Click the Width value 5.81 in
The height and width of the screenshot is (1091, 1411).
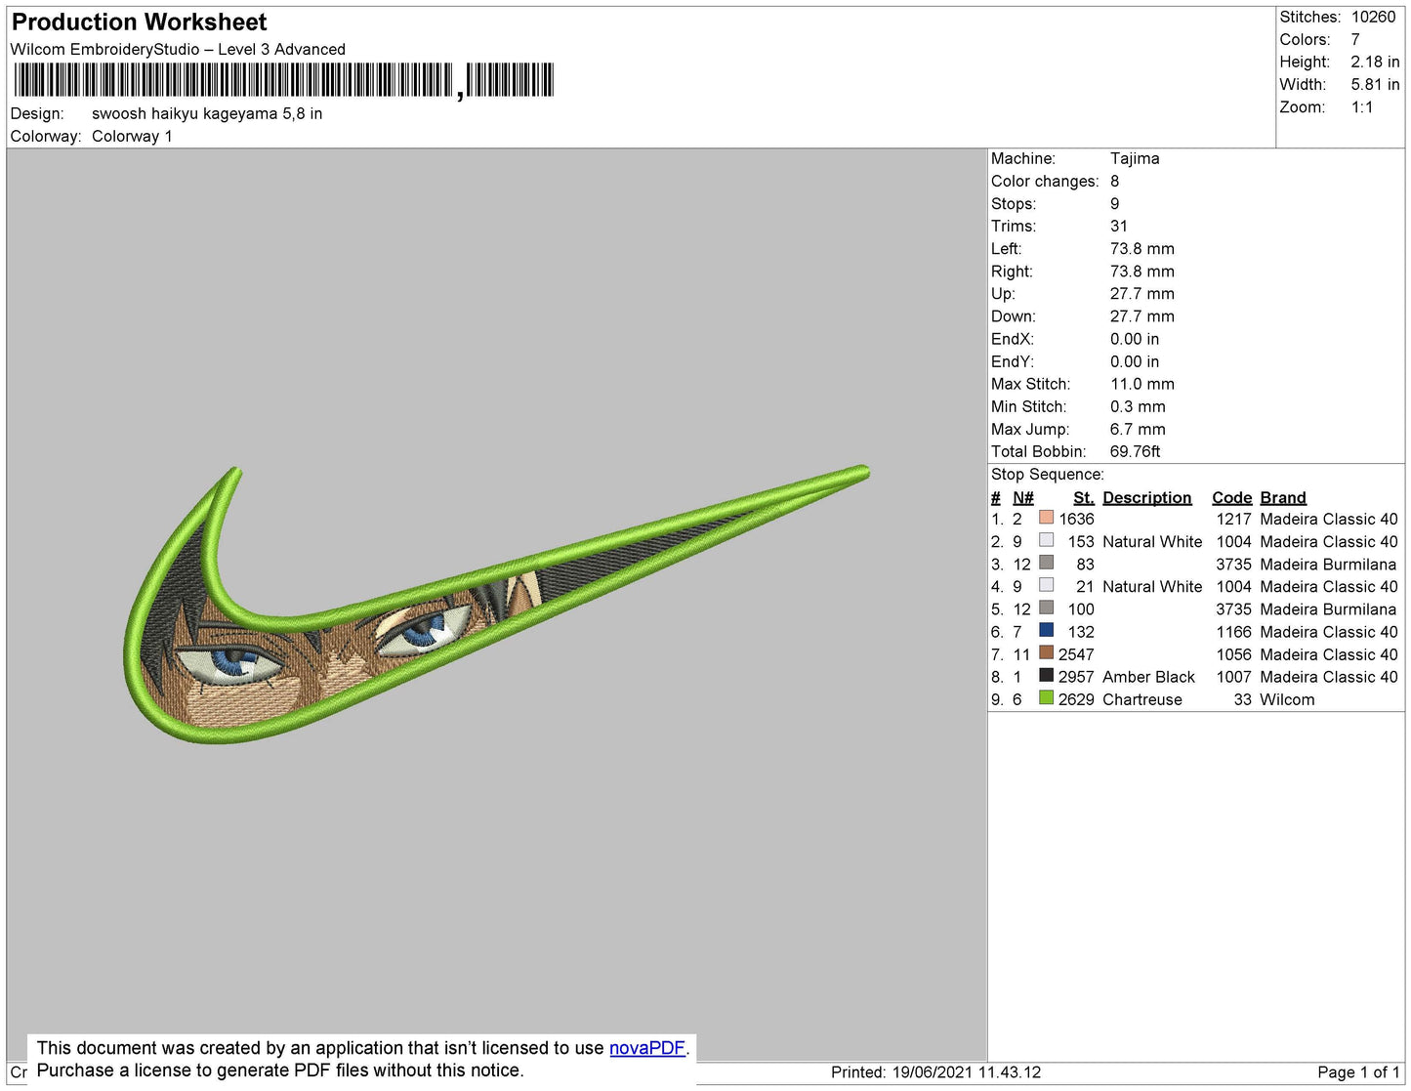(x=1375, y=84)
